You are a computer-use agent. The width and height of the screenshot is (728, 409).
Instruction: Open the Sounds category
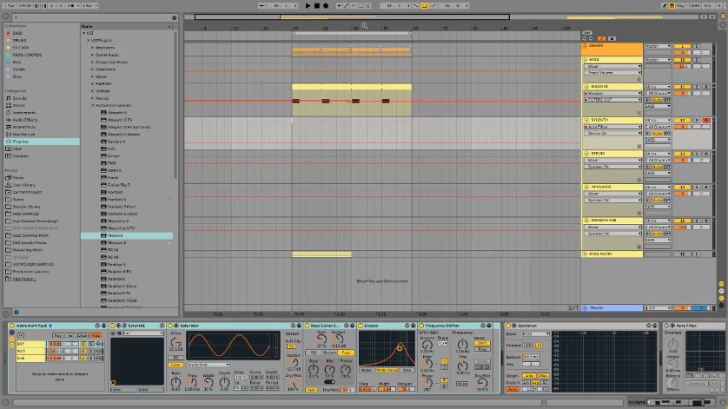(x=19, y=98)
